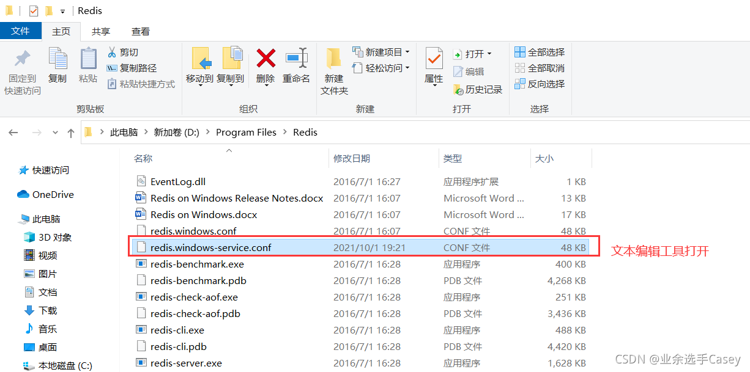The image size is (750, 372).
Task: Click the Copy (复制) ribbon icon
Action: 58,59
